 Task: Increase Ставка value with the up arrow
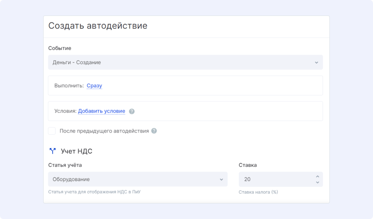[x=317, y=176]
